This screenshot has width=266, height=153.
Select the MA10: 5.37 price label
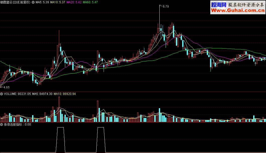(58, 2)
